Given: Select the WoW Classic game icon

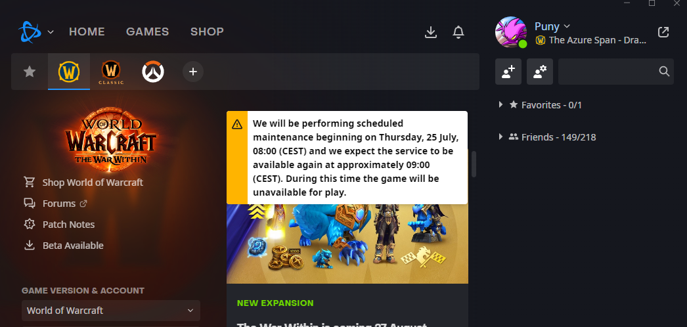Looking at the screenshot, I should (111, 72).
